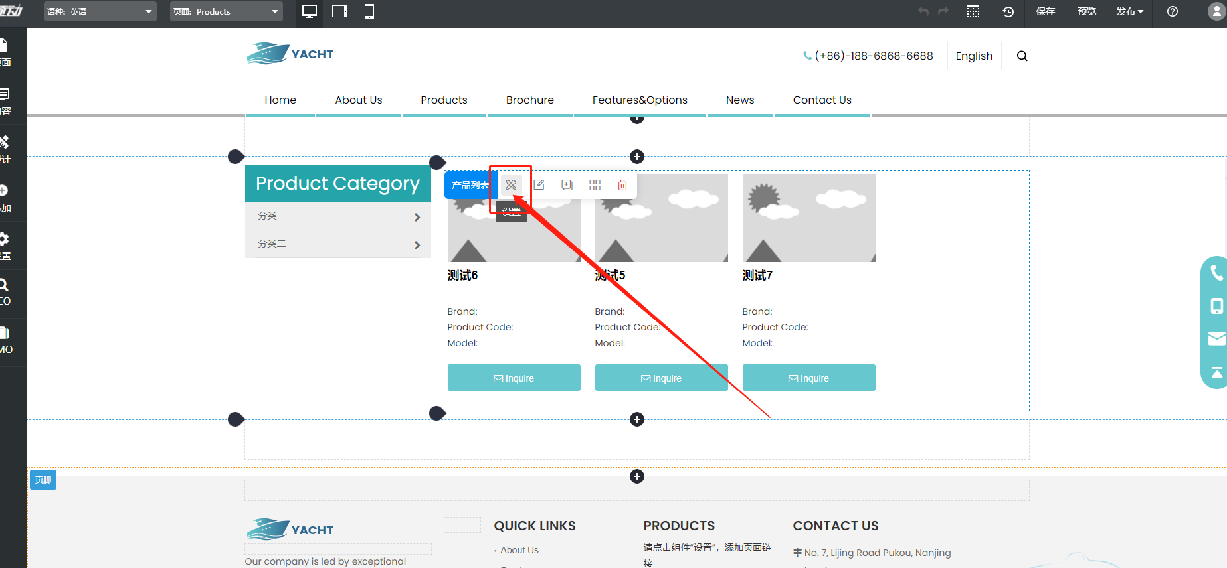Click the website search magnifier icon
Viewport: 1227px width, 568px height.
pos(1022,56)
